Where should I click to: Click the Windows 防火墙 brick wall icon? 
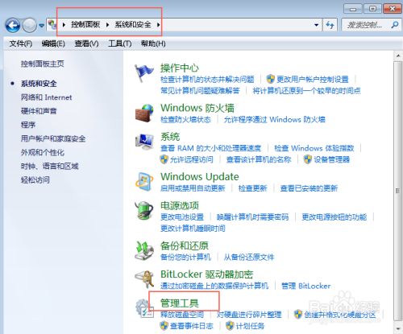coord(144,113)
